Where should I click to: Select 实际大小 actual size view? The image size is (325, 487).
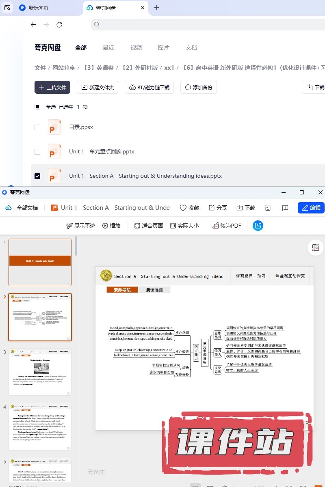[x=184, y=226]
